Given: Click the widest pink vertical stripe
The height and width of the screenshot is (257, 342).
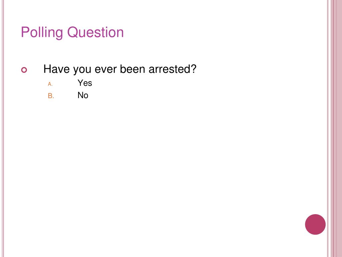Looking at the screenshot, I should (339, 128).
